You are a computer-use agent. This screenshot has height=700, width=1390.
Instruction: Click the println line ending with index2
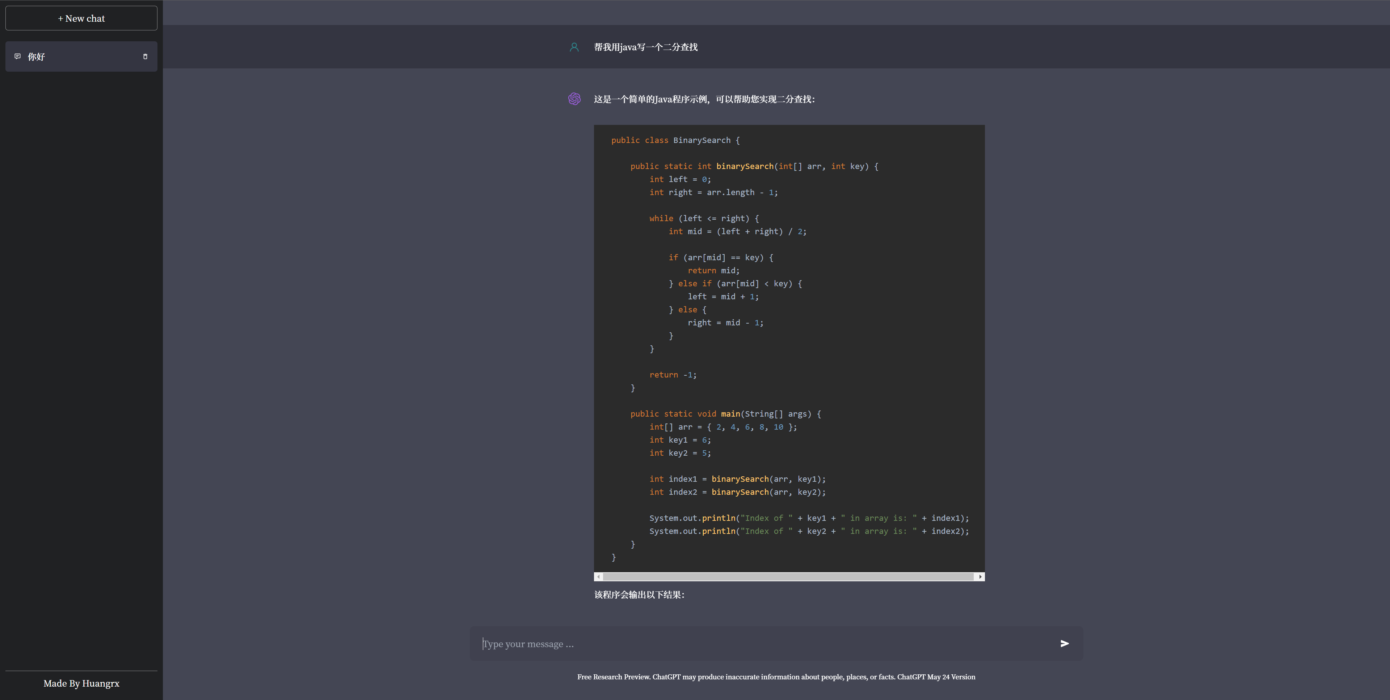(809, 531)
